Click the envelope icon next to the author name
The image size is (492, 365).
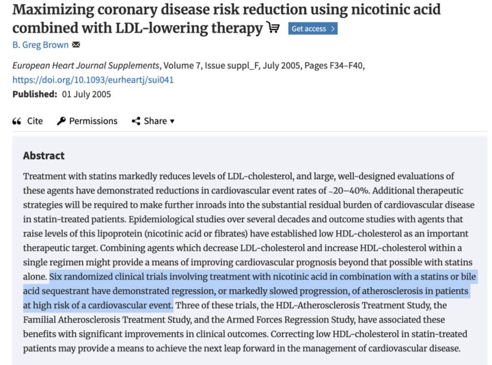tap(76, 45)
